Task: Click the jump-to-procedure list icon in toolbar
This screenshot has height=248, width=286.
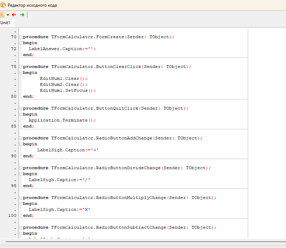Action: 2,15
